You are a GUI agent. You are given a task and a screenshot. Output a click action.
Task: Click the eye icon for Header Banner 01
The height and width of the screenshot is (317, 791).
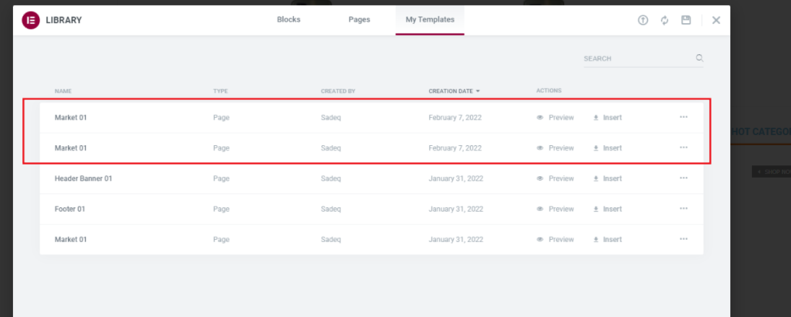[540, 178]
